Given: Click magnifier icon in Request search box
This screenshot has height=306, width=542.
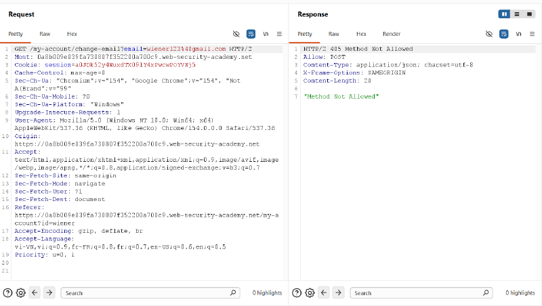Looking at the screenshot, I should [x=233, y=292].
